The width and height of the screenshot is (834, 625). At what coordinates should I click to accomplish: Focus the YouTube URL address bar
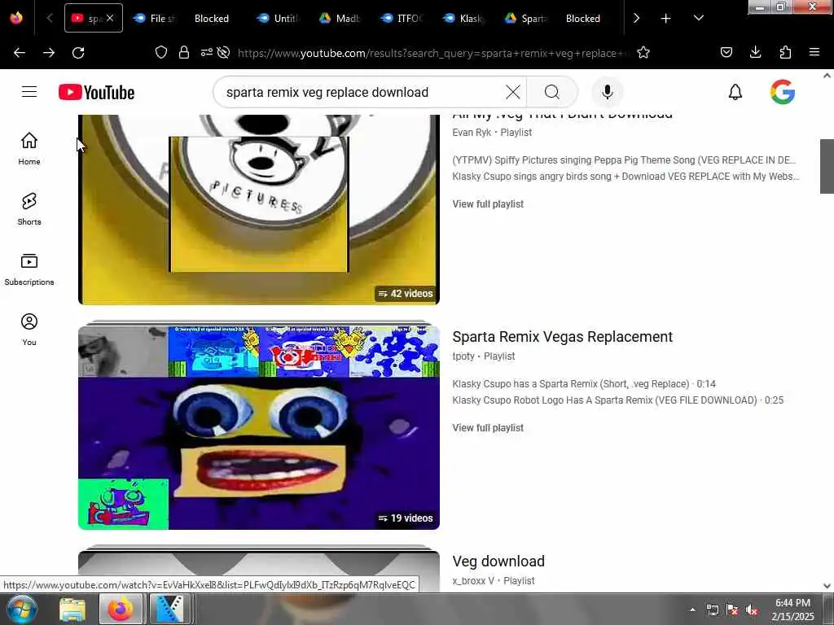pyautogui.click(x=432, y=53)
